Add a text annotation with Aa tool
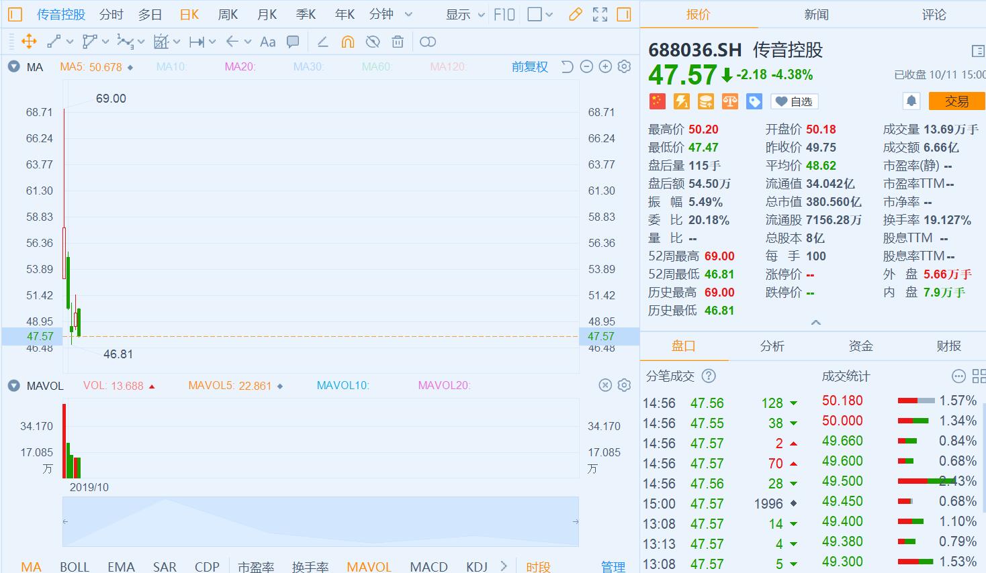 point(267,42)
